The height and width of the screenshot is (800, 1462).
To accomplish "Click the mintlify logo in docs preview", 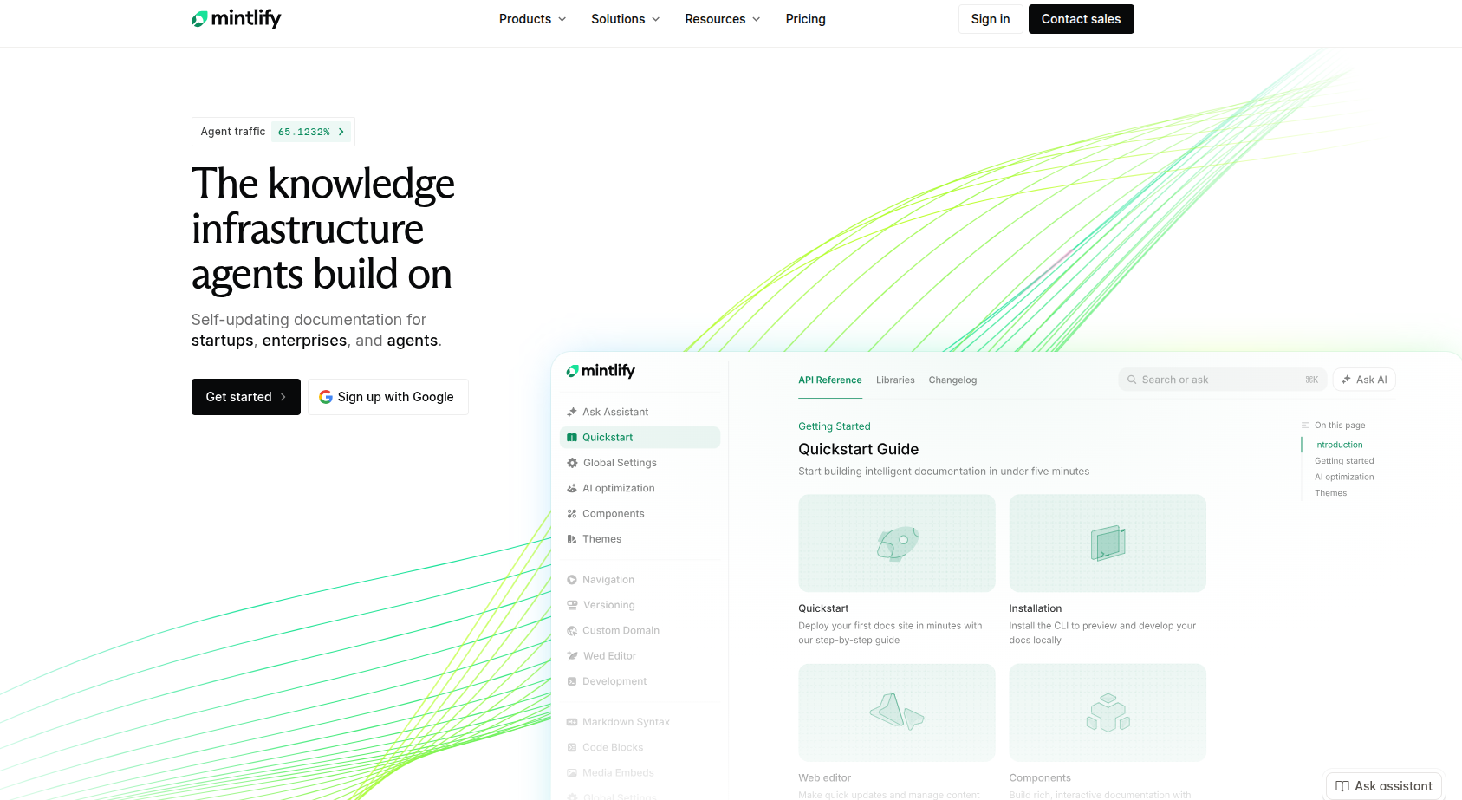I will (x=601, y=371).
